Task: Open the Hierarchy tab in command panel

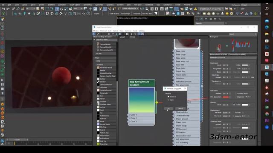Action: (x=206, y=19)
